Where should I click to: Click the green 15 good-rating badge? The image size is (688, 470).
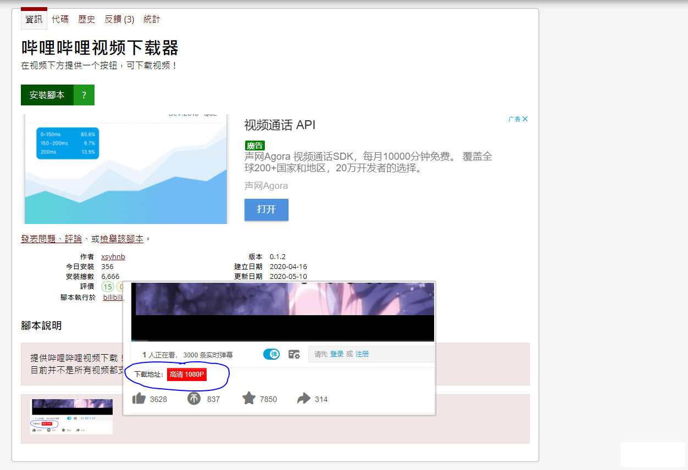click(x=108, y=287)
